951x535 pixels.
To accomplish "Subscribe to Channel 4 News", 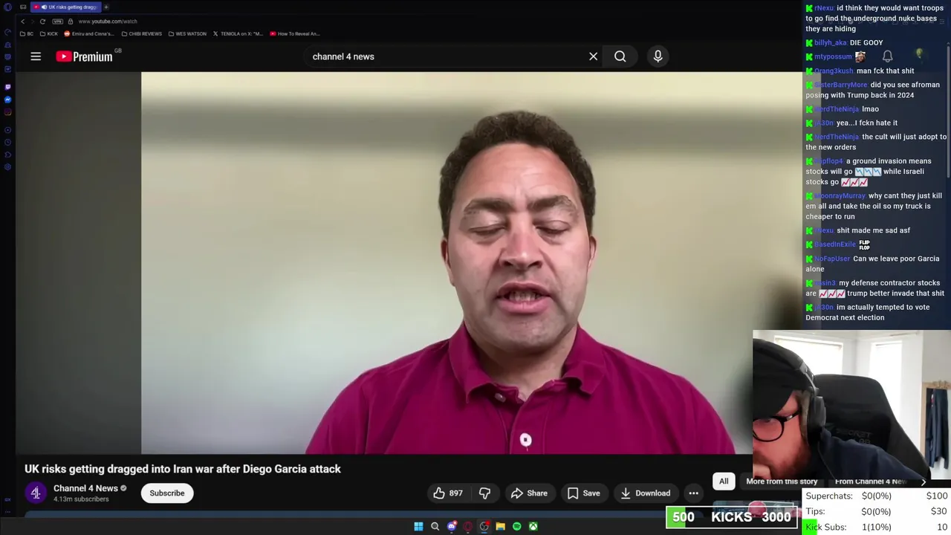I will pyautogui.click(x=167, y=493).
